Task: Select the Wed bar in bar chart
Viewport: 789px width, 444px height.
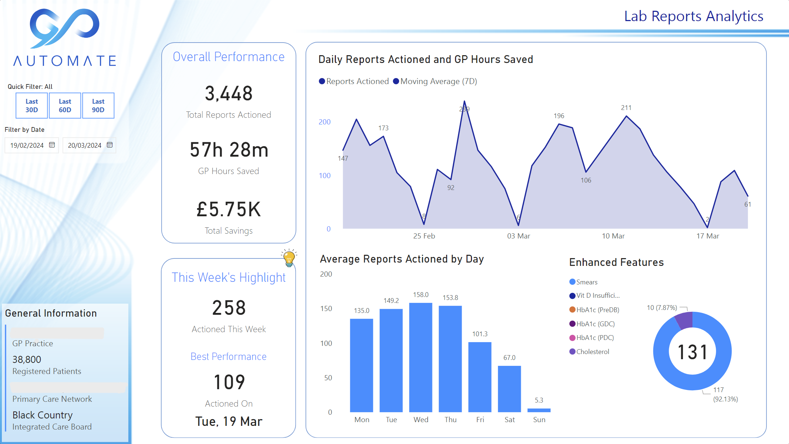Action: (x=421, y=357)
